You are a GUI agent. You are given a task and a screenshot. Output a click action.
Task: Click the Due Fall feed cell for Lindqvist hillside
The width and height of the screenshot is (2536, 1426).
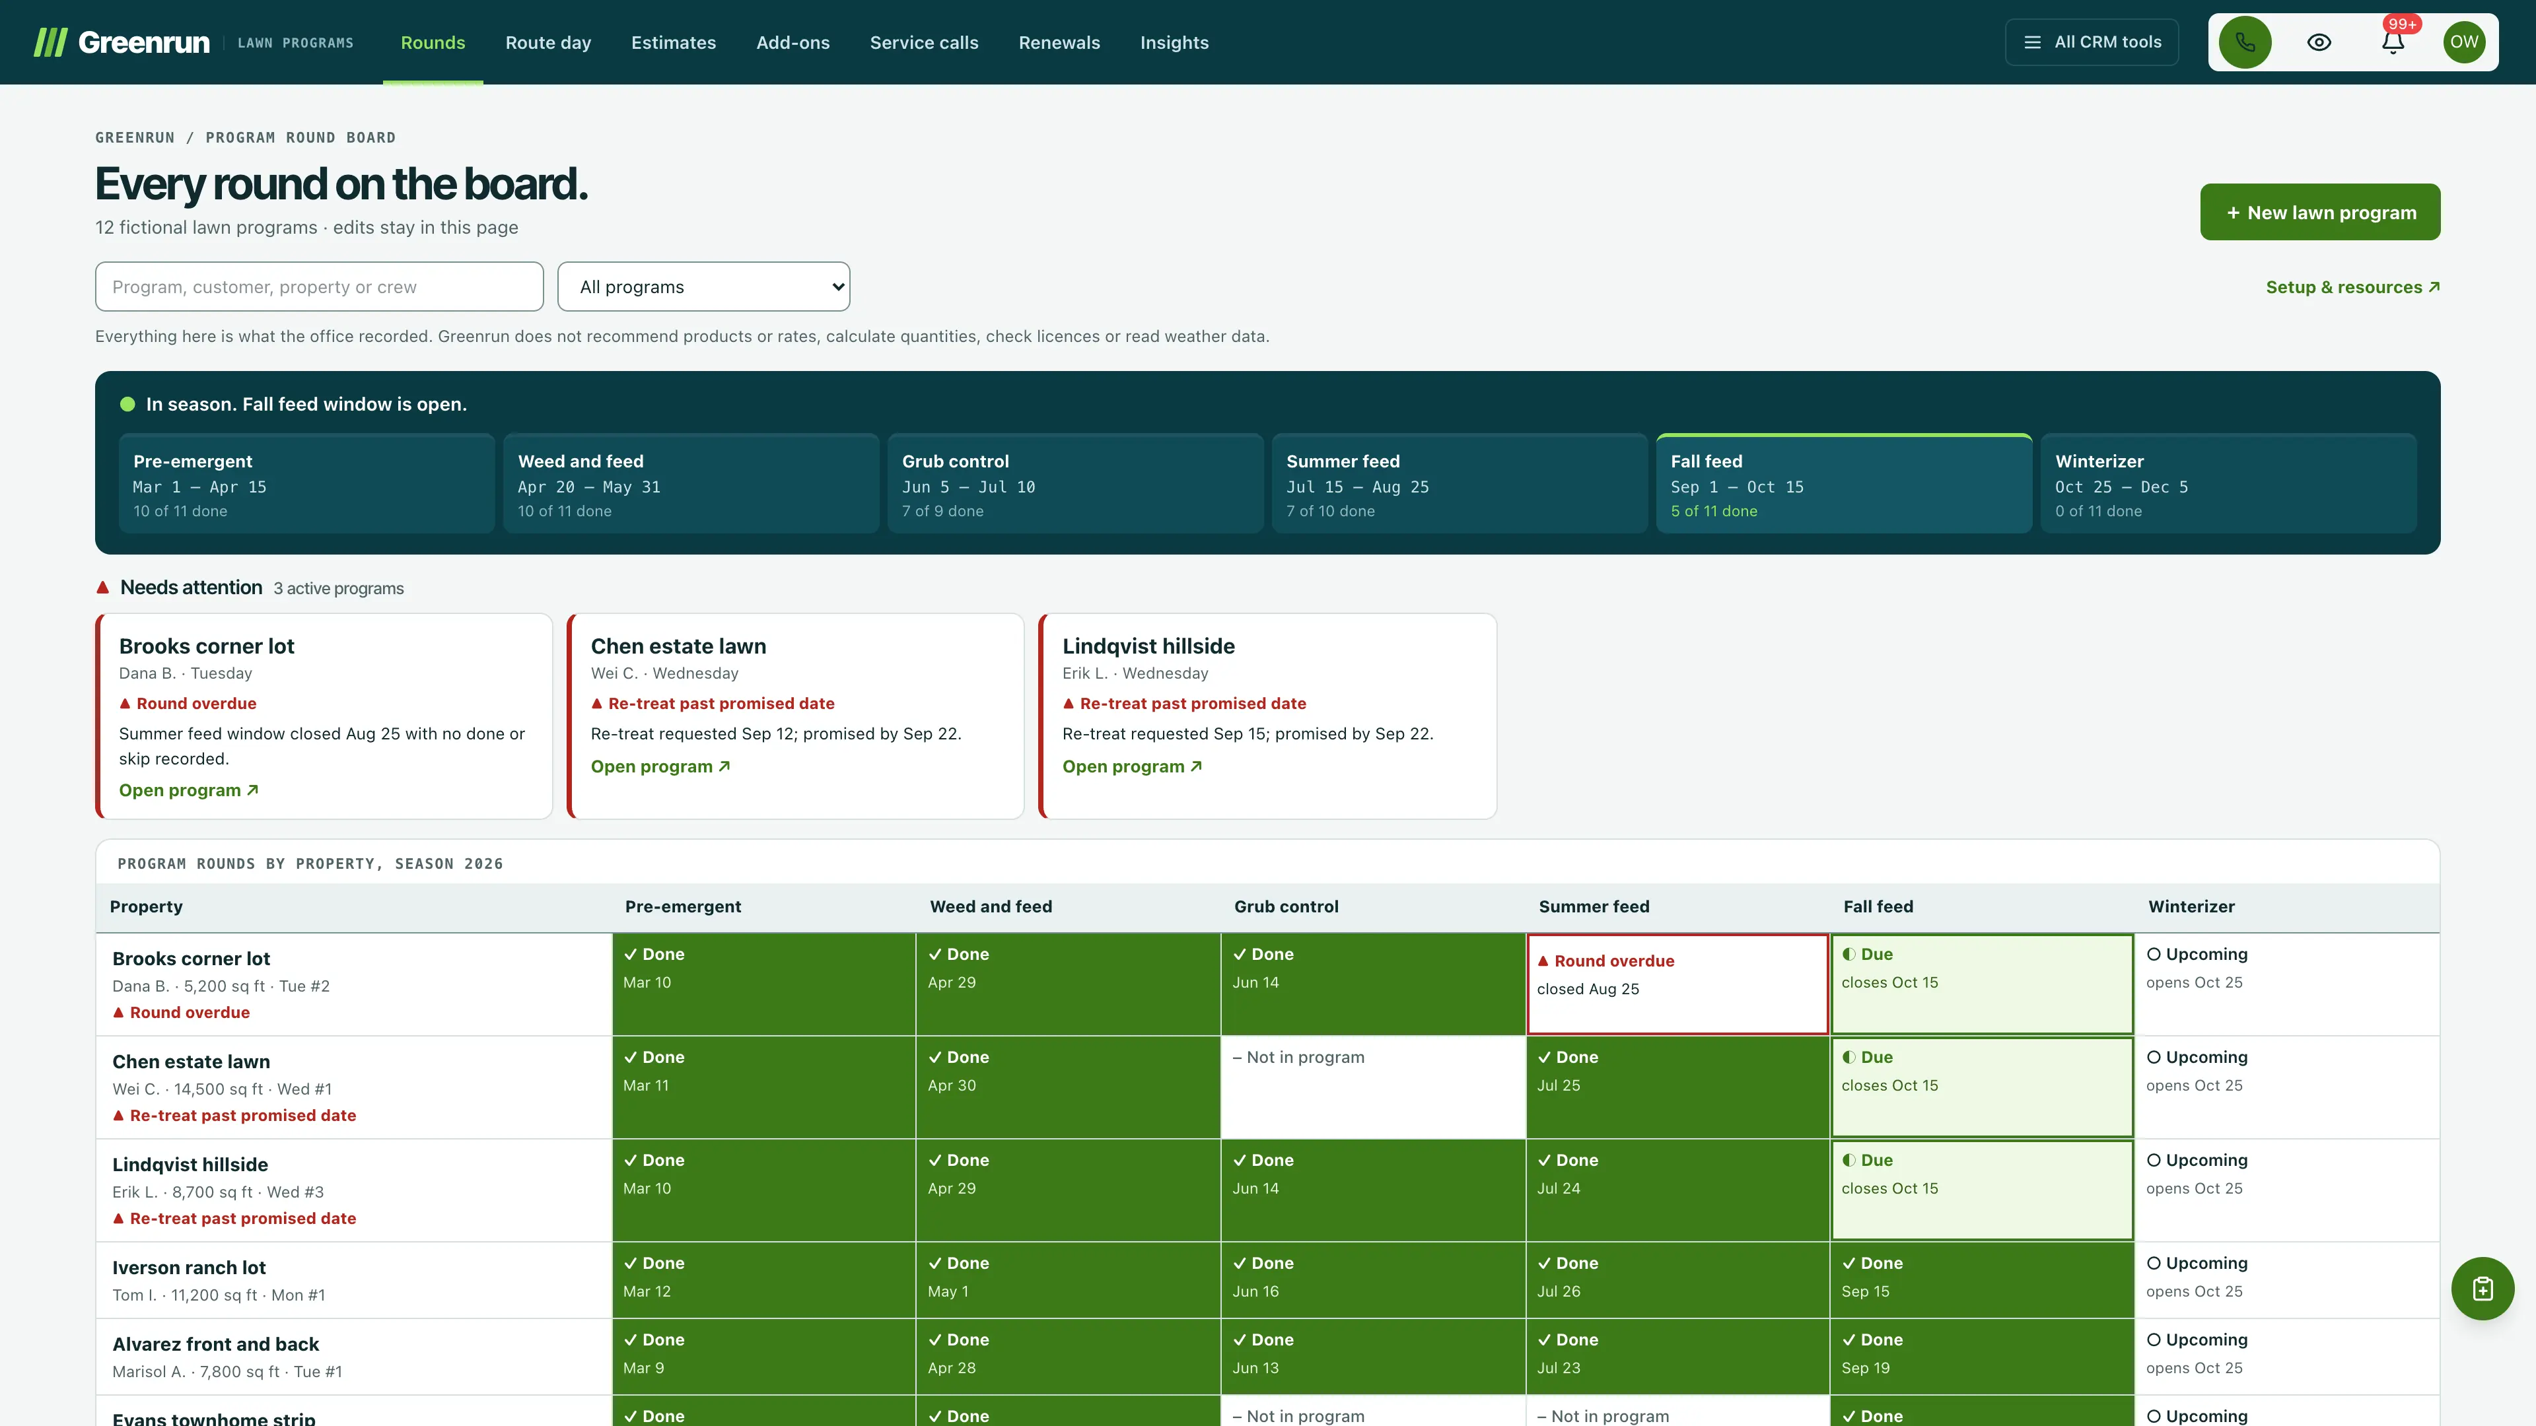coord(1982,1190)
